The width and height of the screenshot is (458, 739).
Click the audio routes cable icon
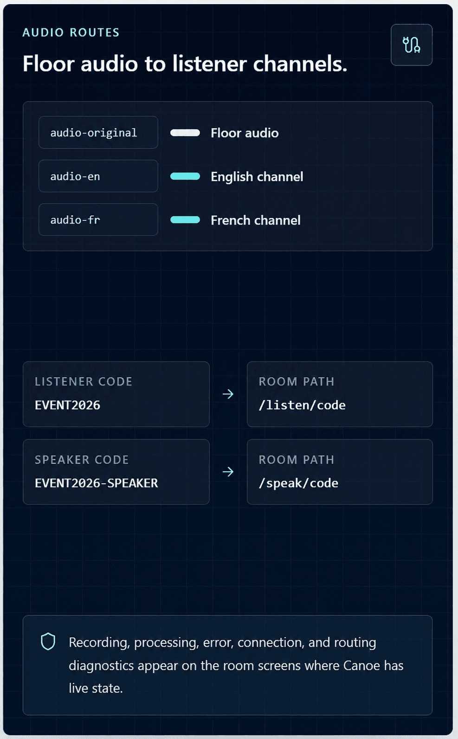411,45
